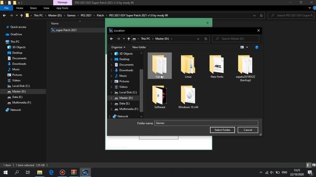Go up one level in Location dialog
The image size is (316, 177).
(128, 39)
